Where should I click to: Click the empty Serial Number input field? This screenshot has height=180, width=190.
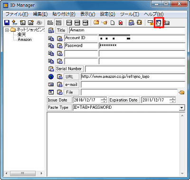135,69
